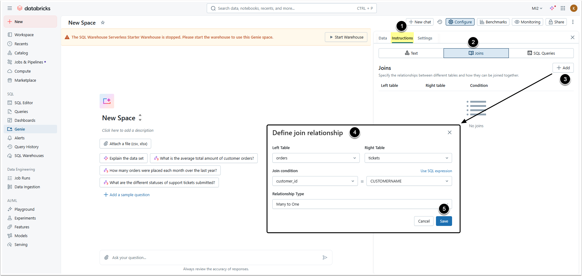This screenshot has height=276, width=582.
Task: Select the SQL Queries instruction tab
Action: click(541, 53)
